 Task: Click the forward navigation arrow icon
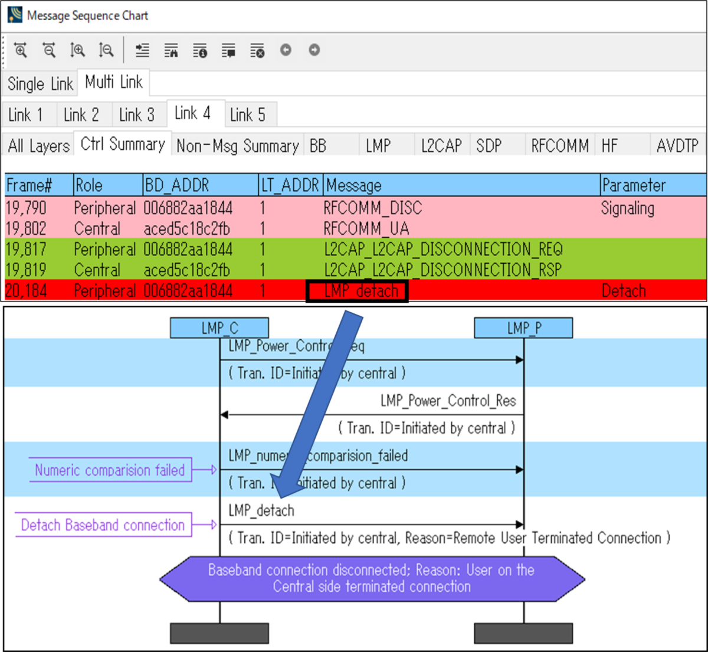[314, 50]
